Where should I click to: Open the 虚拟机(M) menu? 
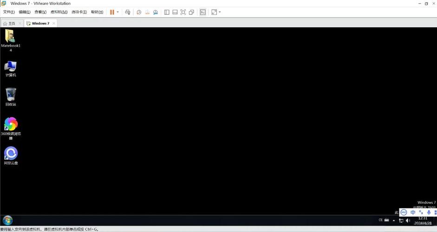pos(59,12)
